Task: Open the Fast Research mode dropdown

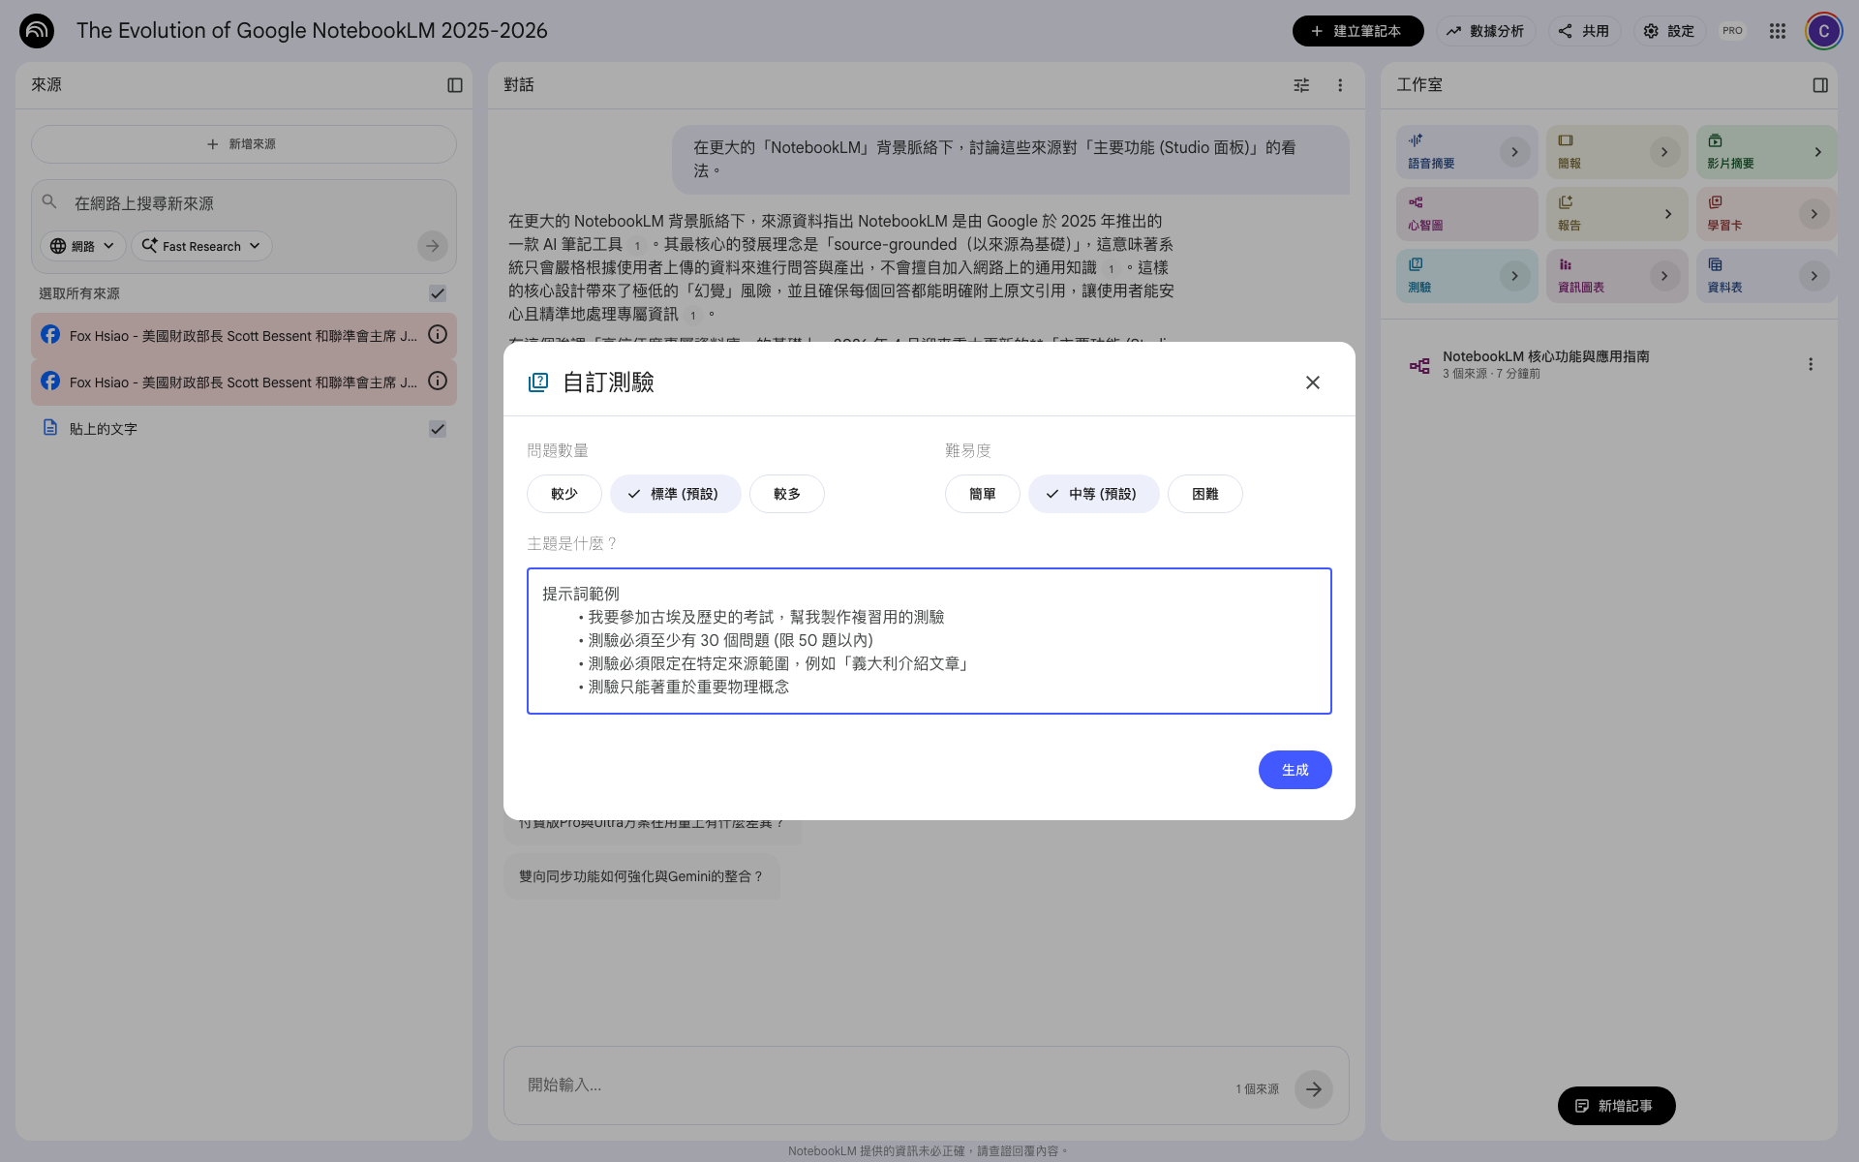Action: point(201,246)
